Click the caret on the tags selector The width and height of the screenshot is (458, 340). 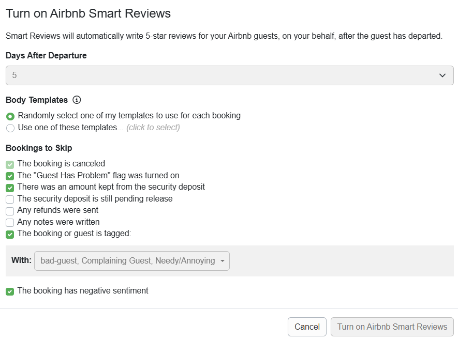pyautogui.click(x=222, y=261)
